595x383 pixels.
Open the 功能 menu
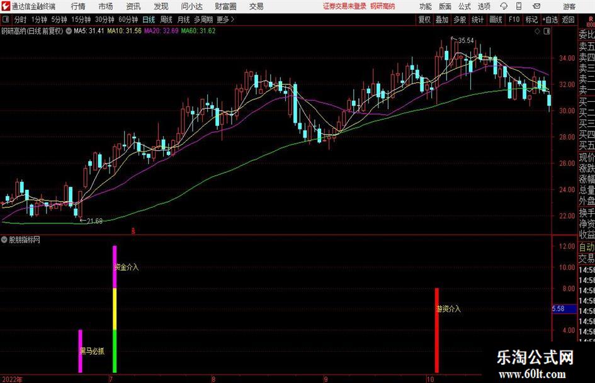426,6
